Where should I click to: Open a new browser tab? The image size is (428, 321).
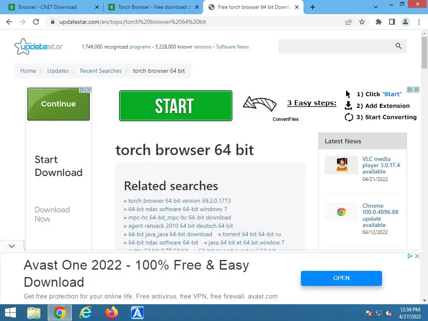313,7
